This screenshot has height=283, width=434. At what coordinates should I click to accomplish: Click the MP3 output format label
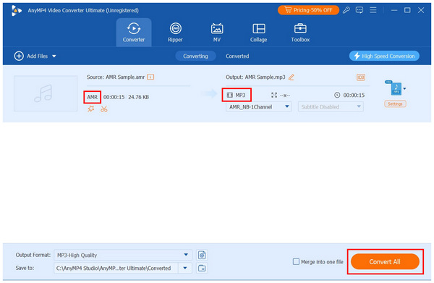(x=240, y=96)
